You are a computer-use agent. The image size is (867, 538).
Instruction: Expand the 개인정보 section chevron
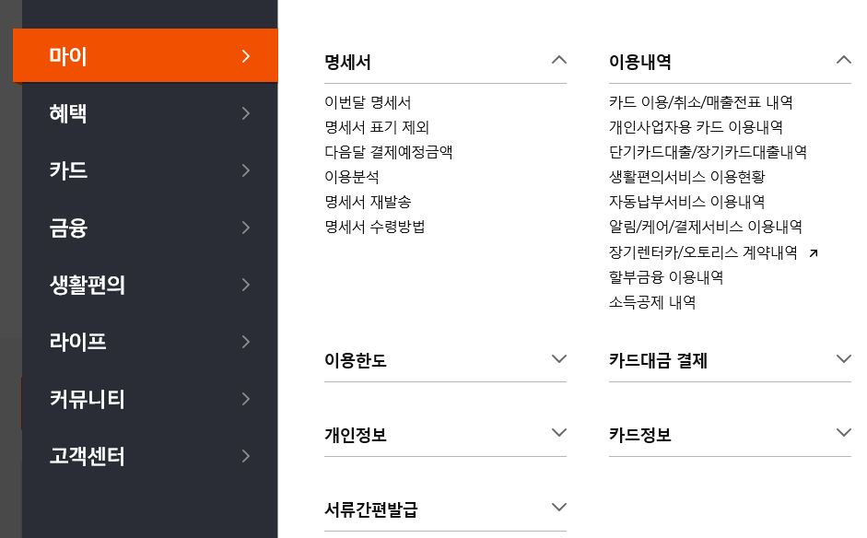coord(559,432)
